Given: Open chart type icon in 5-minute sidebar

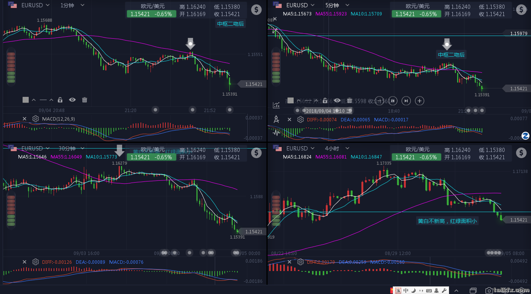Looking at the screenshot, I should coord(276,105).
